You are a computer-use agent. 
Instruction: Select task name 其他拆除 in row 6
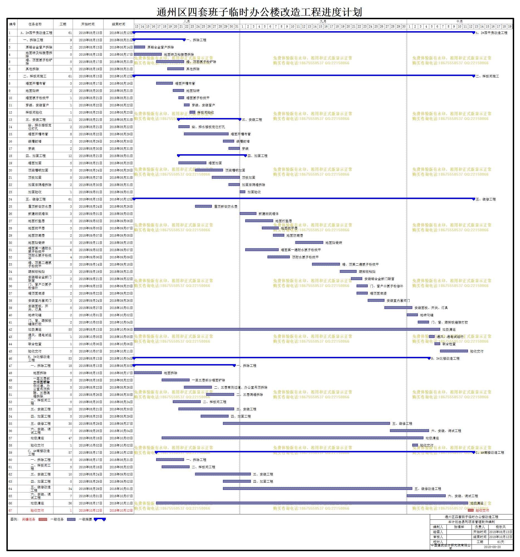tap(32, 69)
